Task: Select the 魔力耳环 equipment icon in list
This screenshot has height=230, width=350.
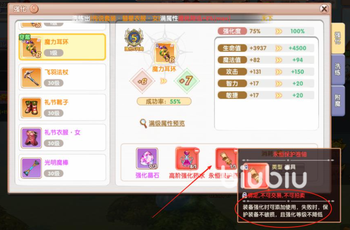Action: 31,48
